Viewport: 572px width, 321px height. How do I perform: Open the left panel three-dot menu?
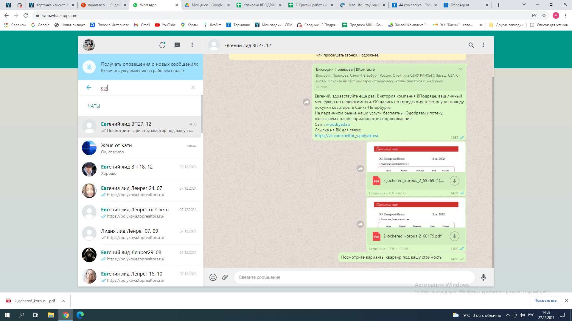192,45
